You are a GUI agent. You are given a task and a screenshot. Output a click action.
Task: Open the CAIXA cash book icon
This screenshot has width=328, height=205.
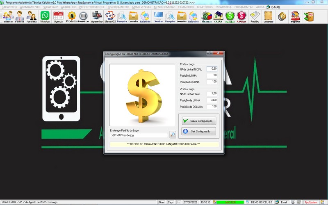point(218,17)
